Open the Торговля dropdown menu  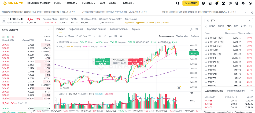pyautogui.click(x=71, y=3)
